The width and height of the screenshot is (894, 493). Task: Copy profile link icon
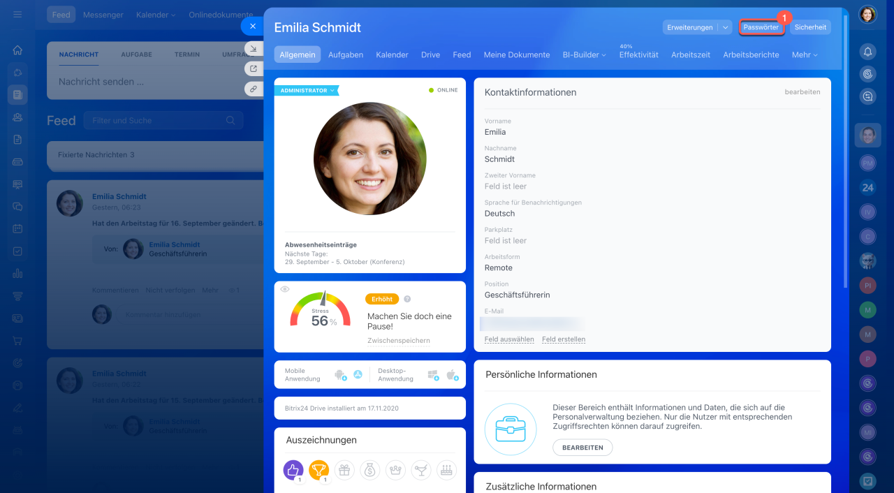tap(253, 89)
